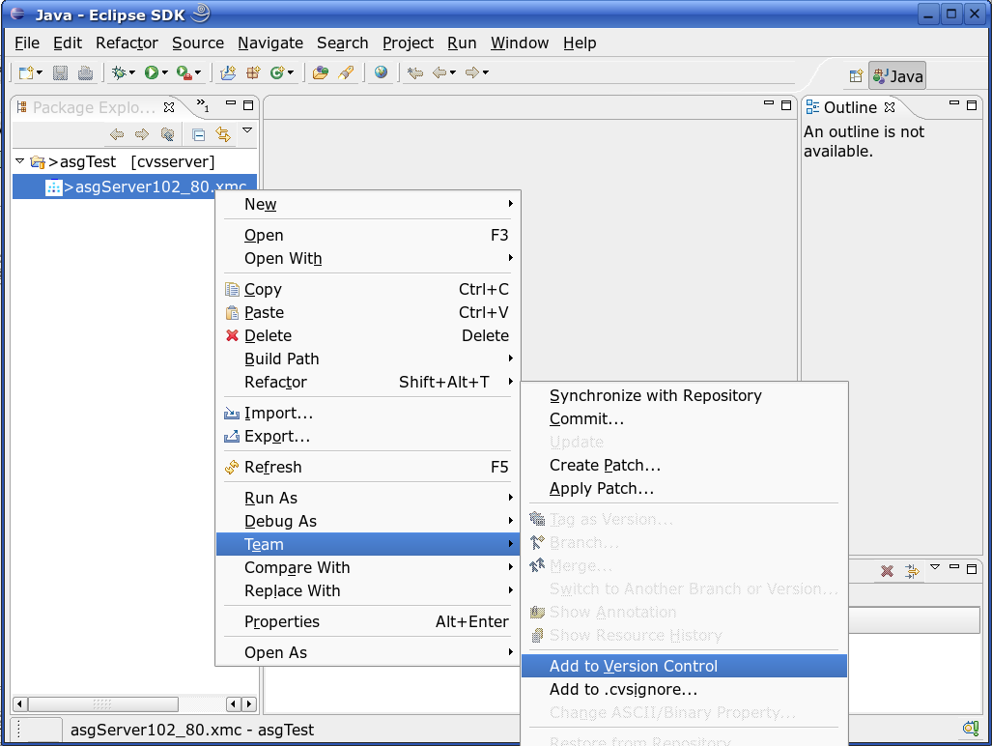
Task: Open Package Explorer view menu triangle
Action: pyautogui.click(x=247, y=130)
